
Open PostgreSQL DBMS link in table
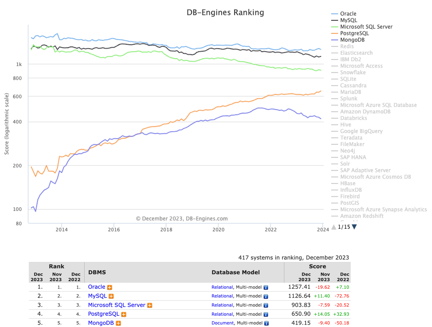point(104,314)
